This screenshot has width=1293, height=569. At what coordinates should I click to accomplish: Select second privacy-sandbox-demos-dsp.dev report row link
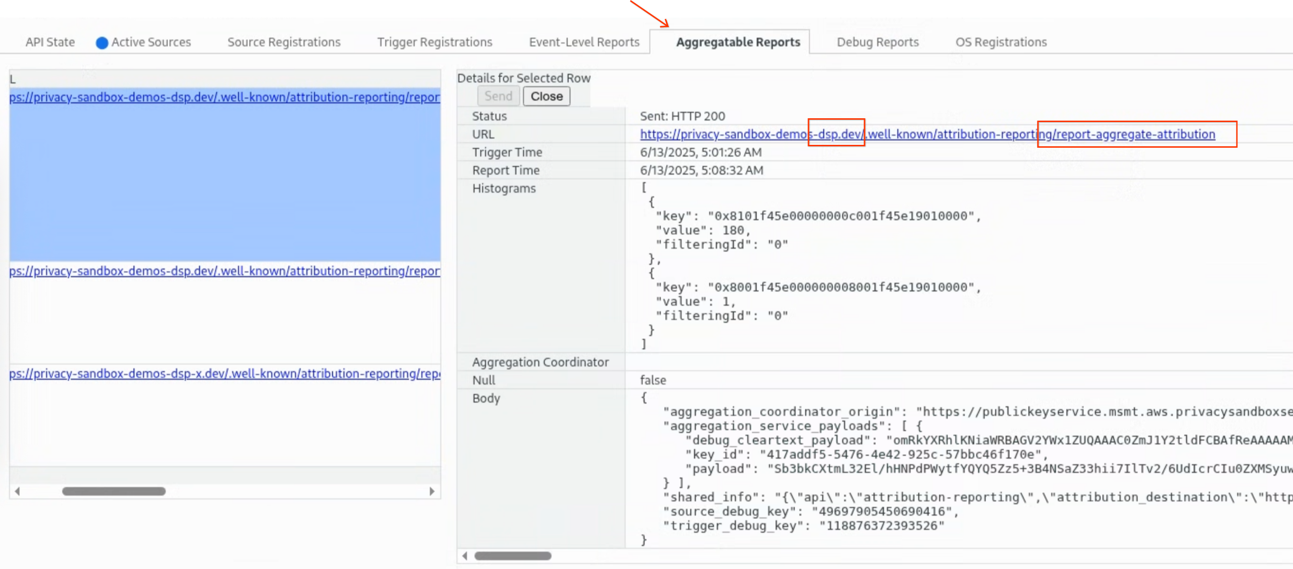(224, 271)
